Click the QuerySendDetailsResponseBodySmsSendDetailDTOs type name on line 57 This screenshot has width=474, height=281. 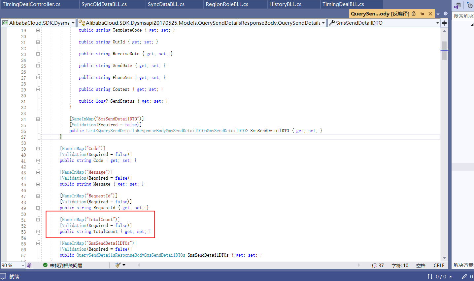pos(131,255)
